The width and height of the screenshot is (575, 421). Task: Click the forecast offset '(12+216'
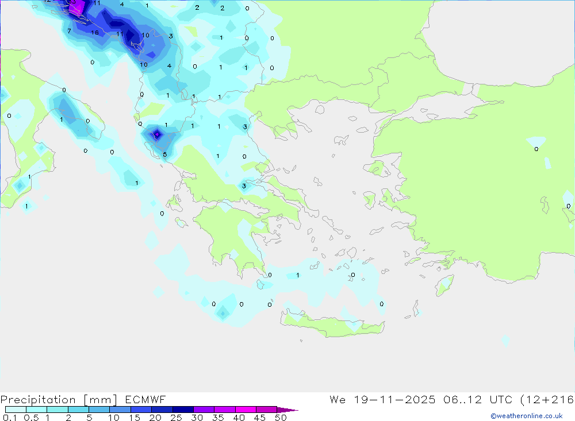(547, 400)
